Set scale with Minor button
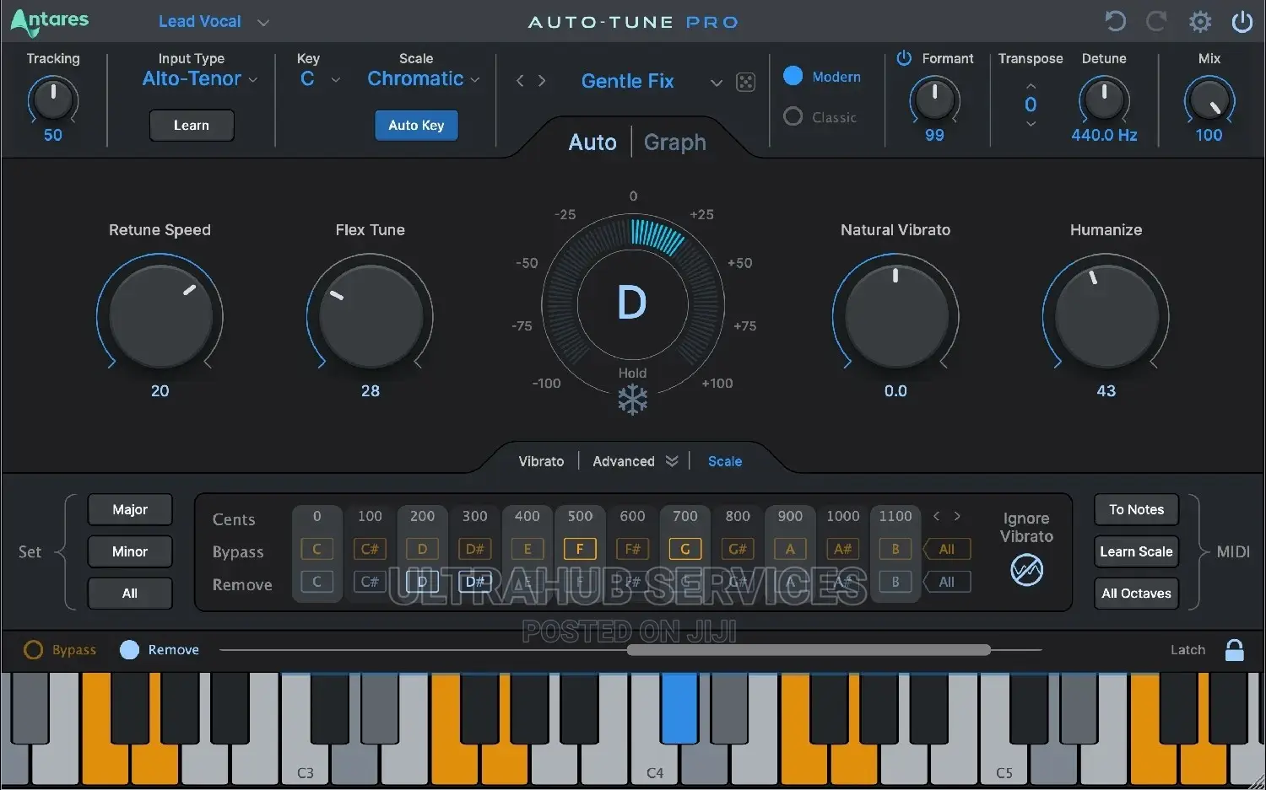Screen dimensions: 1266x790 click(130, 551)
